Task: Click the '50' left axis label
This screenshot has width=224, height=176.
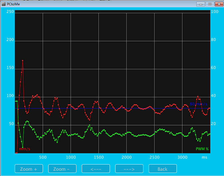Action: (11, 124)
